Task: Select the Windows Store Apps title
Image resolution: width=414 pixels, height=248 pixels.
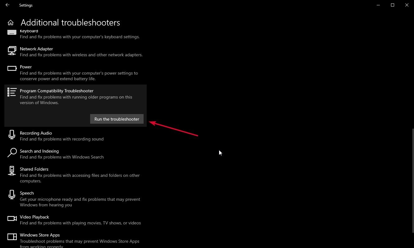Action: (x=40, y=235)
